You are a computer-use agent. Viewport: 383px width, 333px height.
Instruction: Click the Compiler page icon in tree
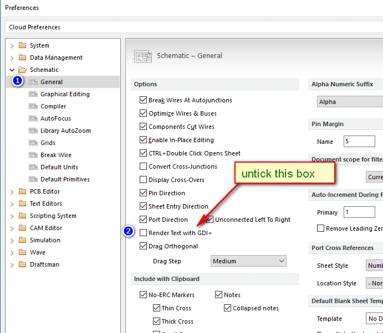[33, 106]
